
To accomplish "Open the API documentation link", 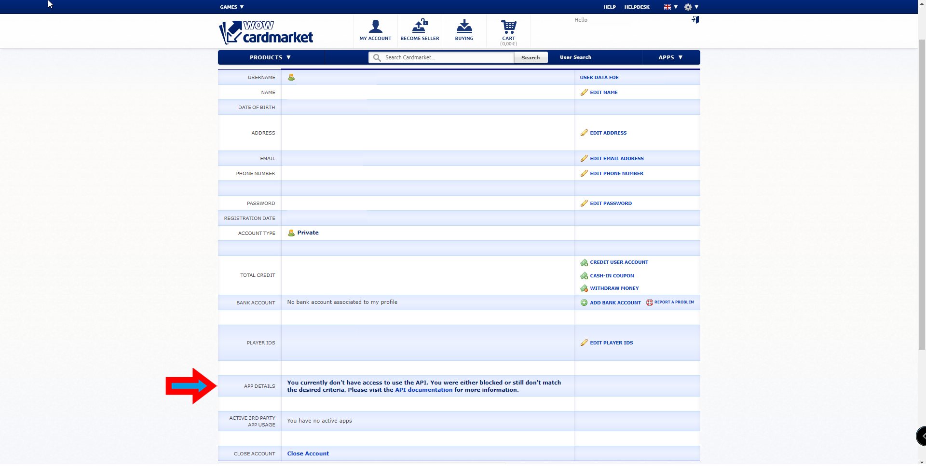I will point(423,390).
